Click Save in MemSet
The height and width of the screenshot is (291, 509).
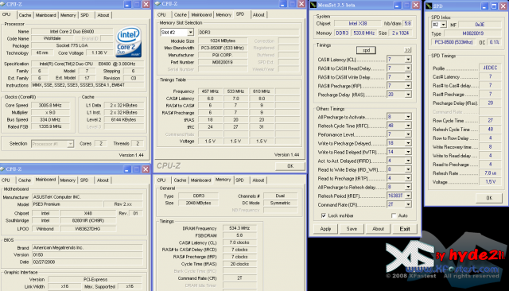[352, 229]
